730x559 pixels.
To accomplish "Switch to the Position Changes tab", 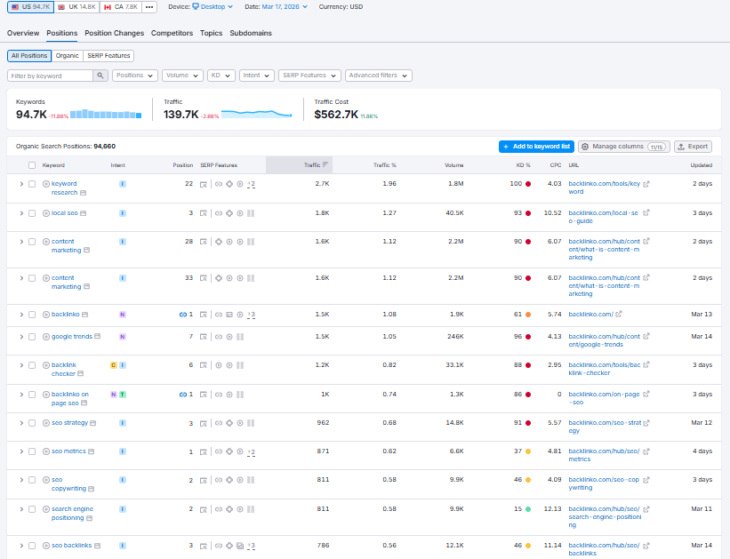I will point(114,33).
